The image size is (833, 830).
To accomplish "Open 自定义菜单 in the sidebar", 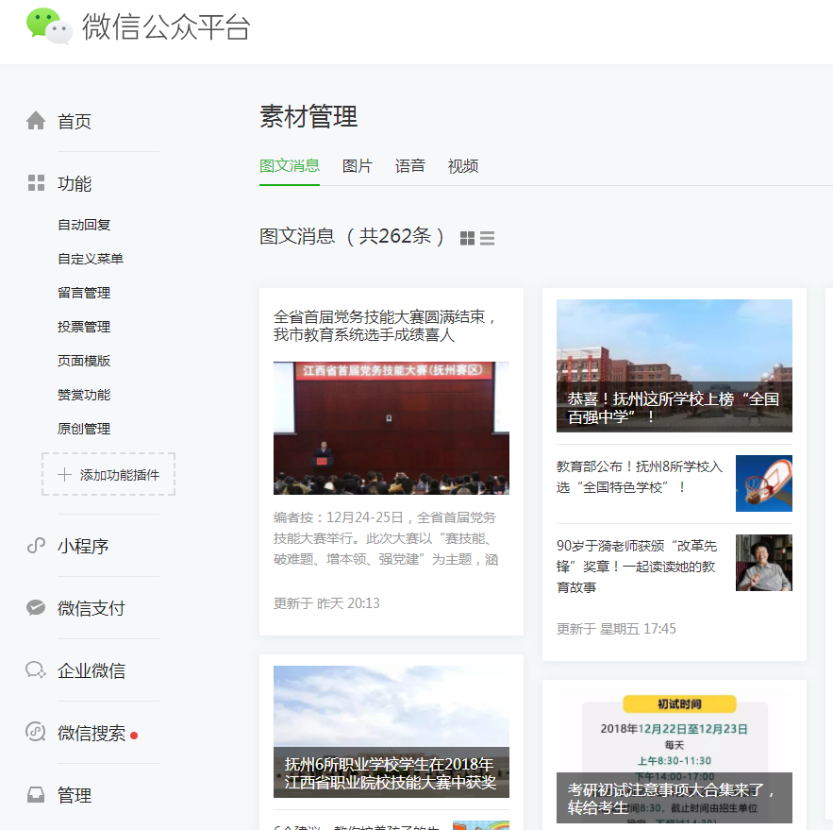I will coord(91,259).
